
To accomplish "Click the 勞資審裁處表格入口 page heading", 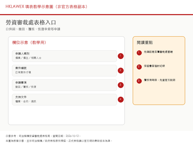I will click(31, 22).
